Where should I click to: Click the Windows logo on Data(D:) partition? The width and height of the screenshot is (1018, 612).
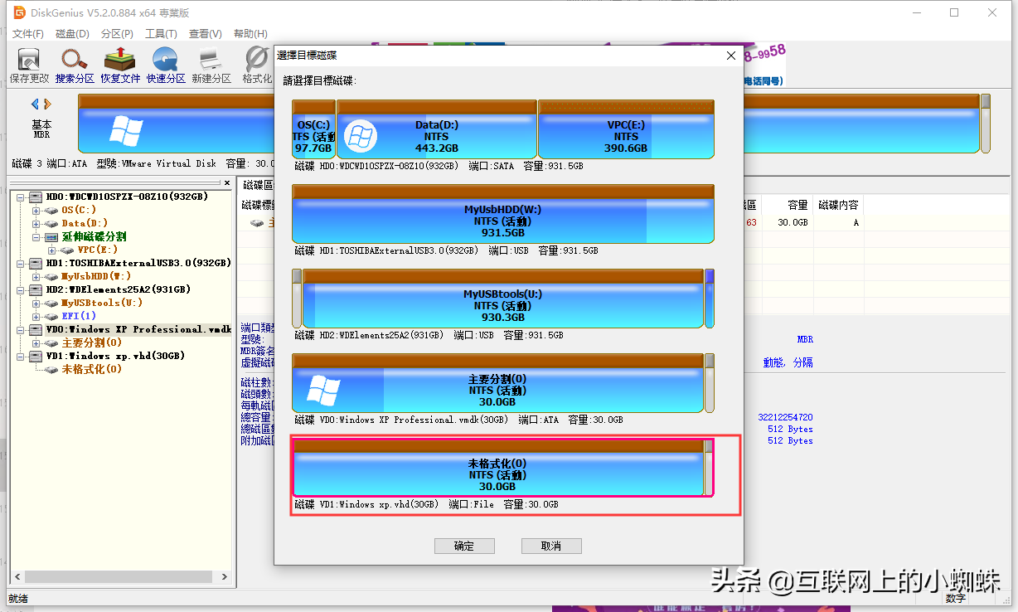[361, 135]
